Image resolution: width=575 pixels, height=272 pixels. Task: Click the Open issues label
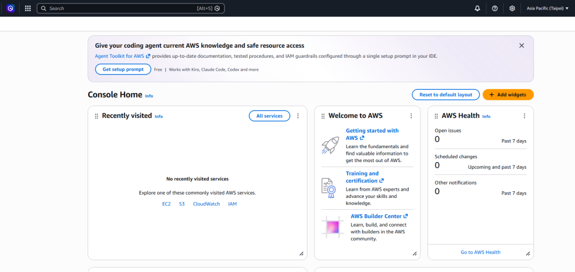tap(448, 130)
